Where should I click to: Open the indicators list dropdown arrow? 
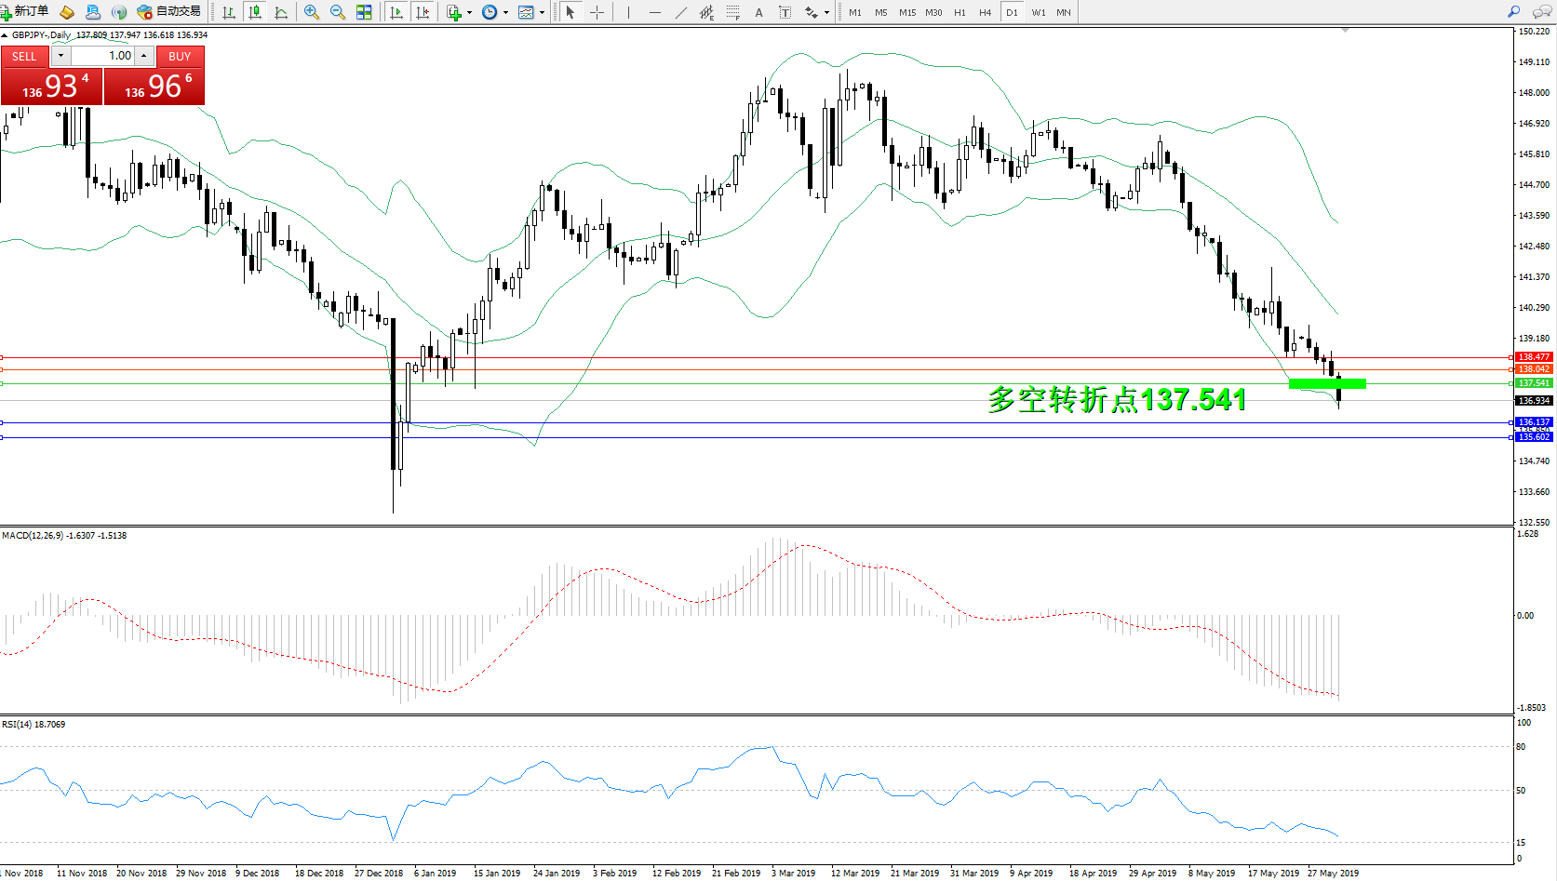pos(469,13)
